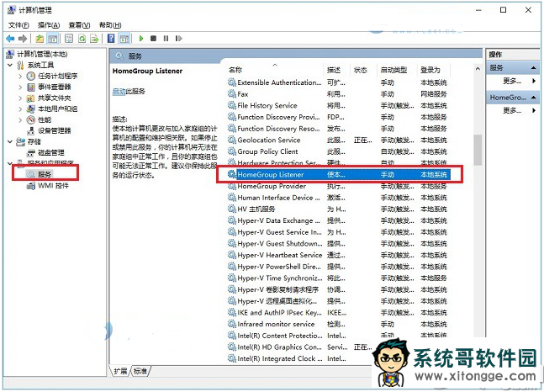Select 设备管理器 in the tree
This screenshot has width=544, height=392.
(x=49, y=131)
